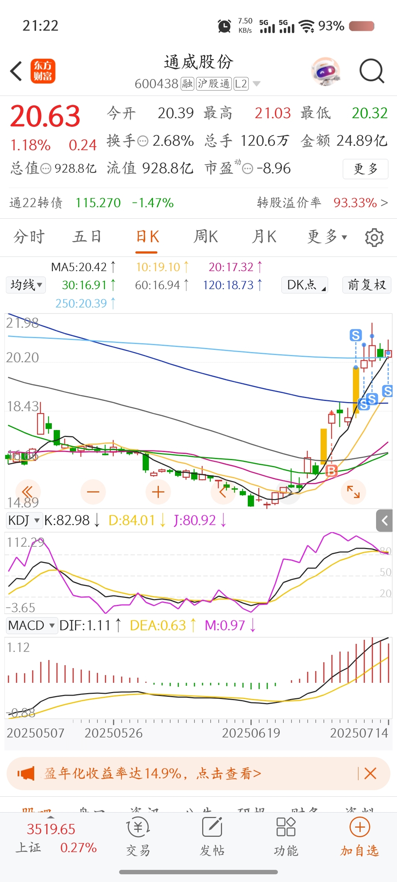Tap DIF:1.11 indicator value
The height and width of the screenshot is (882, 397).
point(90,625)
